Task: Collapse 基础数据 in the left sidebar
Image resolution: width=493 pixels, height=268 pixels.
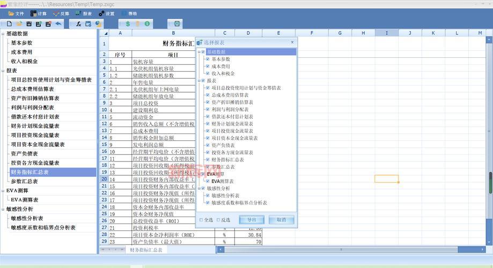Action: pyautogui.click(x=3, y=34)
